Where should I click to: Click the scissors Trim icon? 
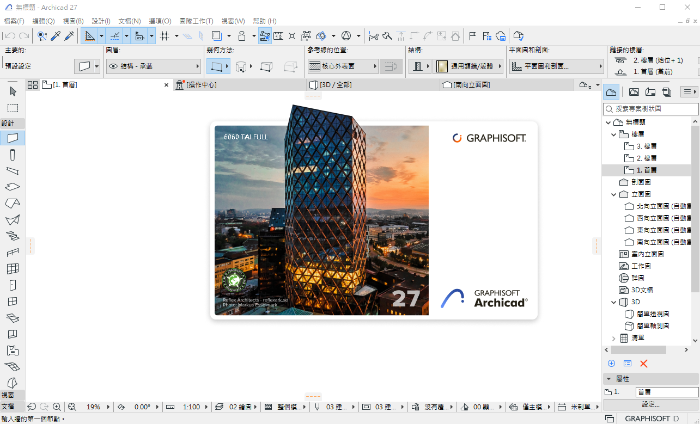tap(374, 36)
